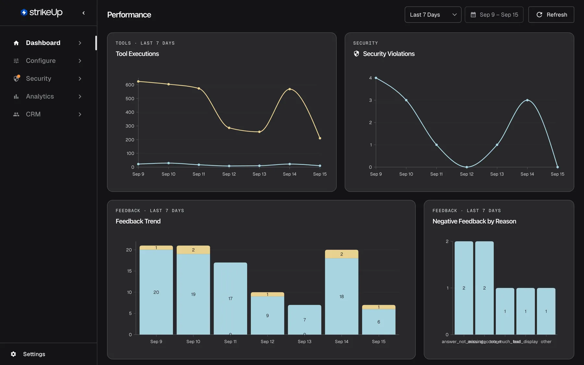Collapse the sidebar with the back arrow

coord(84,13)
